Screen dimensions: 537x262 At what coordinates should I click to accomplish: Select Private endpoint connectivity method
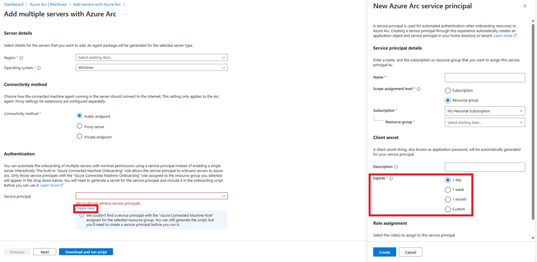tap(79, 137)
